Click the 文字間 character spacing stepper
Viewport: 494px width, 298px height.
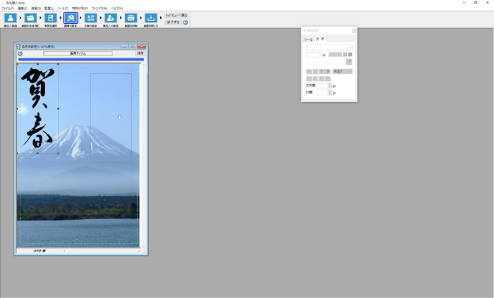coord(330,85)
